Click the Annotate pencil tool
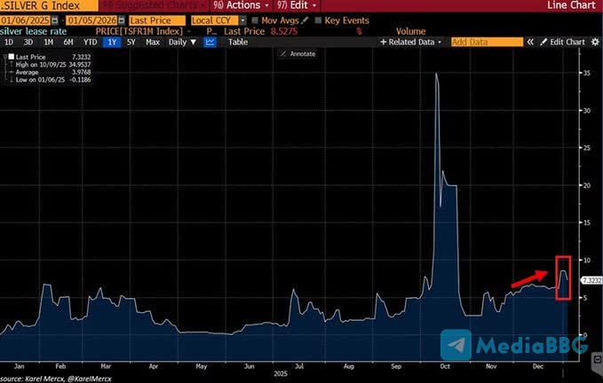The height and width of the screenshot is (383, 603). pos(284,53)
